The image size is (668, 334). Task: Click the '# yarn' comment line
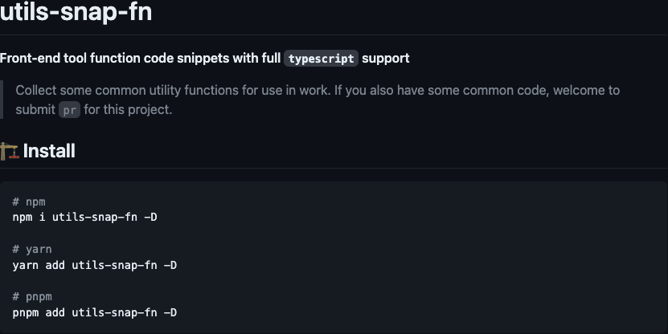(x=32, y=250)
